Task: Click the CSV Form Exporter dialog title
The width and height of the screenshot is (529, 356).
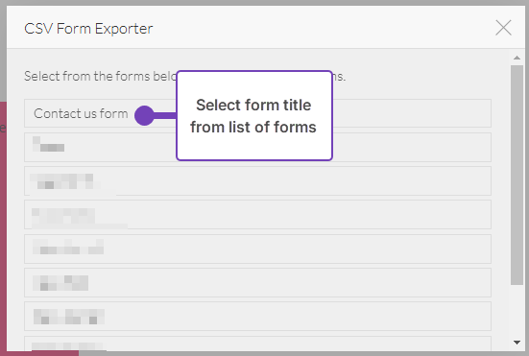Action: pyautogui.click(x=88, y=29)
